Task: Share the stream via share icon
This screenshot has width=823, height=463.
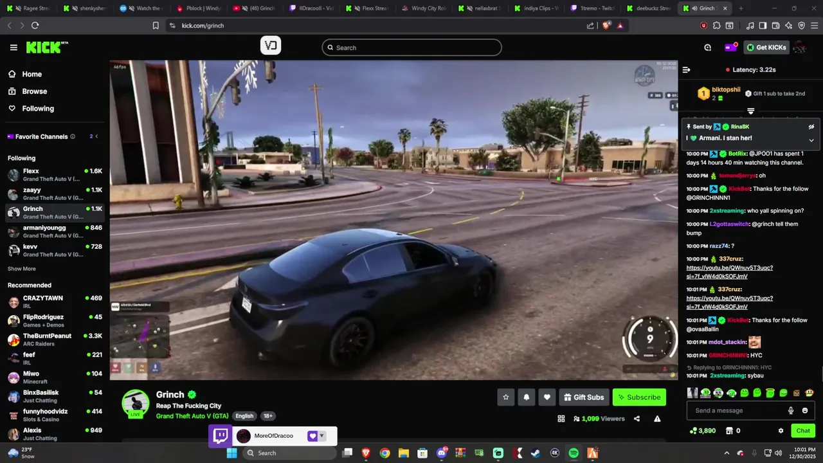Action: [637, 419]
